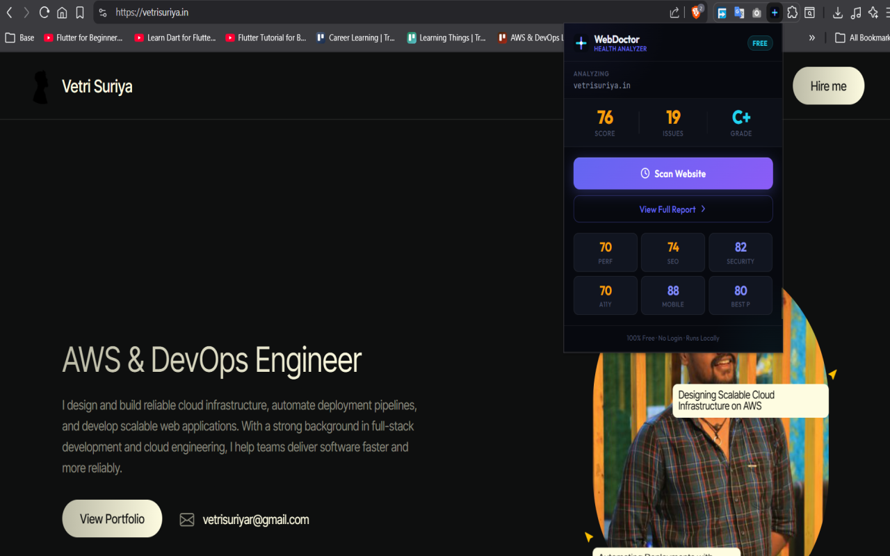Click the 100% Free No Login footer text
Screen dimensions: 890x556
click(673, 338)
